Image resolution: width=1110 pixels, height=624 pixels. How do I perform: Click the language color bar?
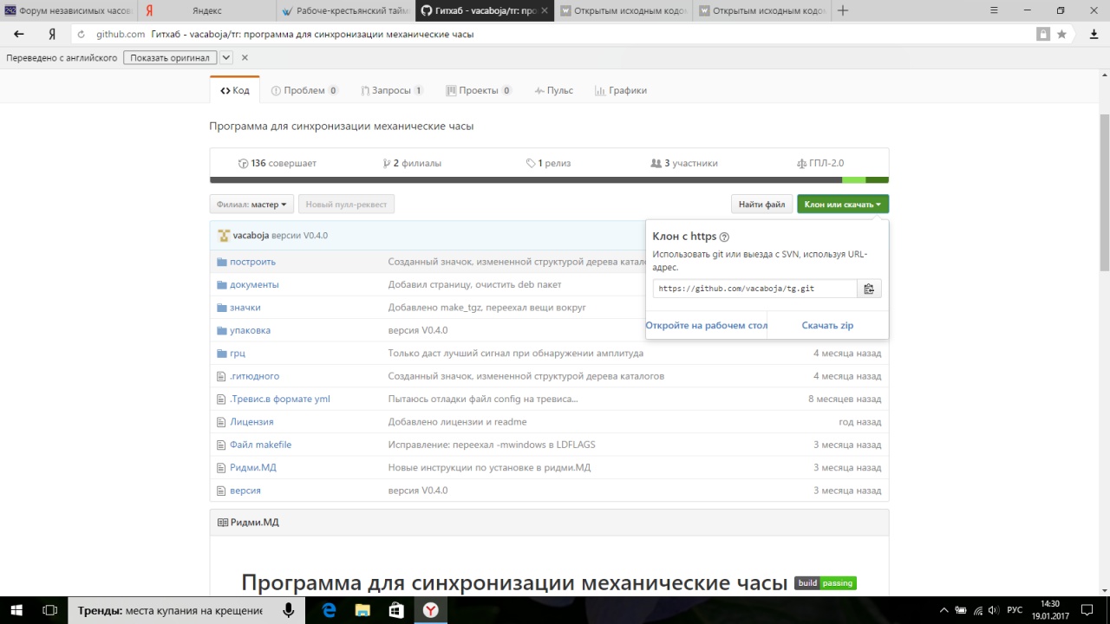coord(549,180)
